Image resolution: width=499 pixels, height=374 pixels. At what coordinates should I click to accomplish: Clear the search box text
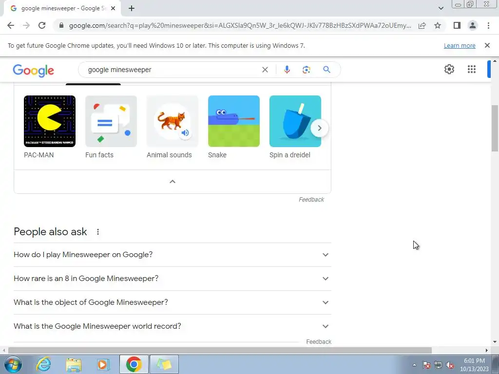(265, 70)
